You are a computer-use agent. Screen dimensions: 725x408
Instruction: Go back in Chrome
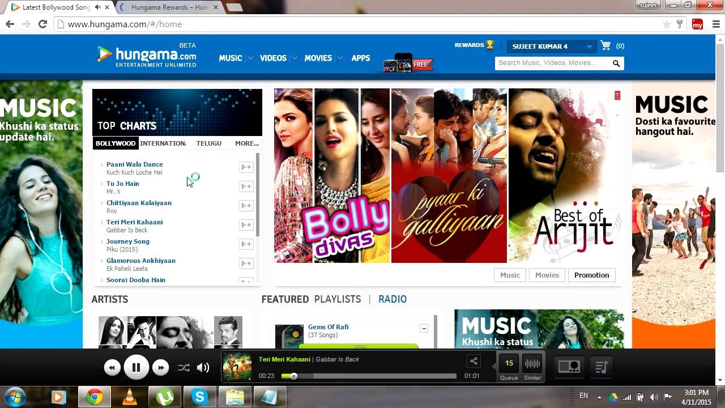(10, 24)
